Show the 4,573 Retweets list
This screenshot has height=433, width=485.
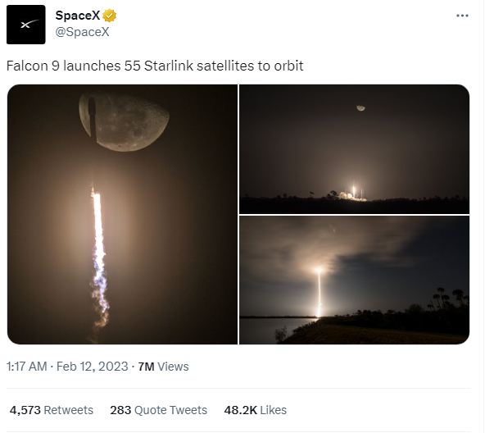click(x=52, y=410)
